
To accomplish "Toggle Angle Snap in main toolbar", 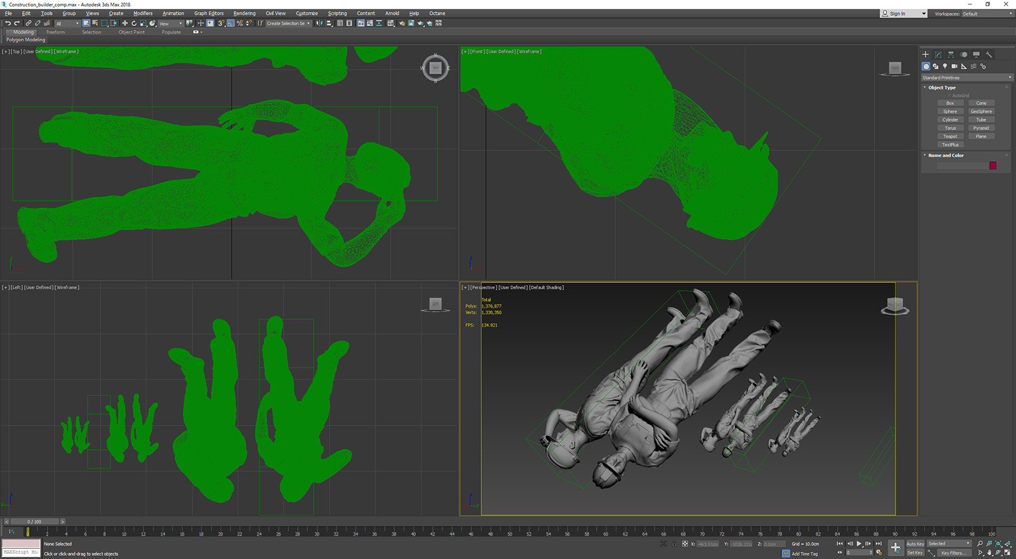I will click(x=231, y=23).
